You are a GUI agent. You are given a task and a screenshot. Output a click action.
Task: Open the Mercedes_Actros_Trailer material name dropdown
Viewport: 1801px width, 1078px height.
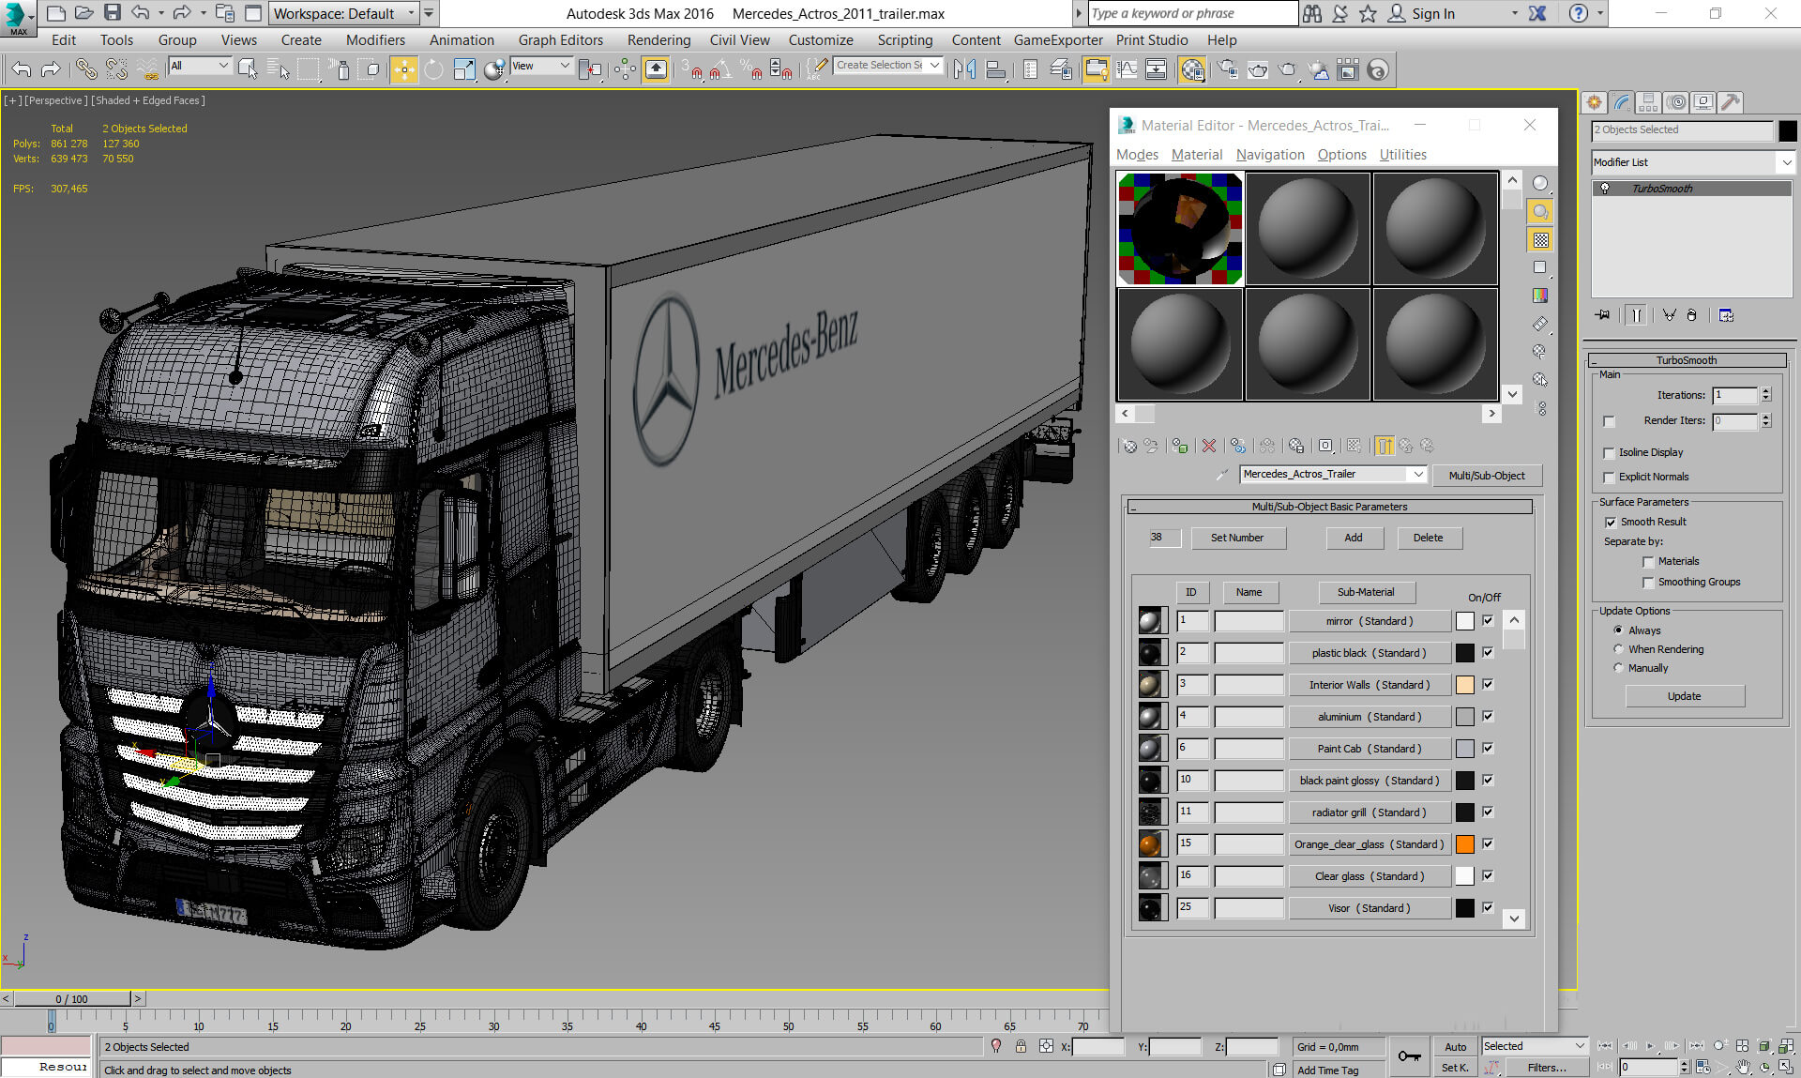coord(1333,475)
